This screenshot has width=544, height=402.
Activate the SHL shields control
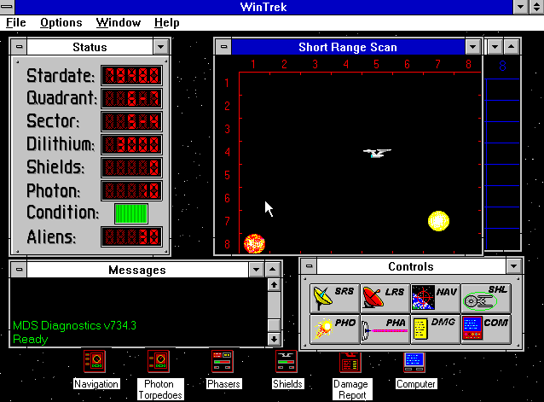tap(486, 298)
